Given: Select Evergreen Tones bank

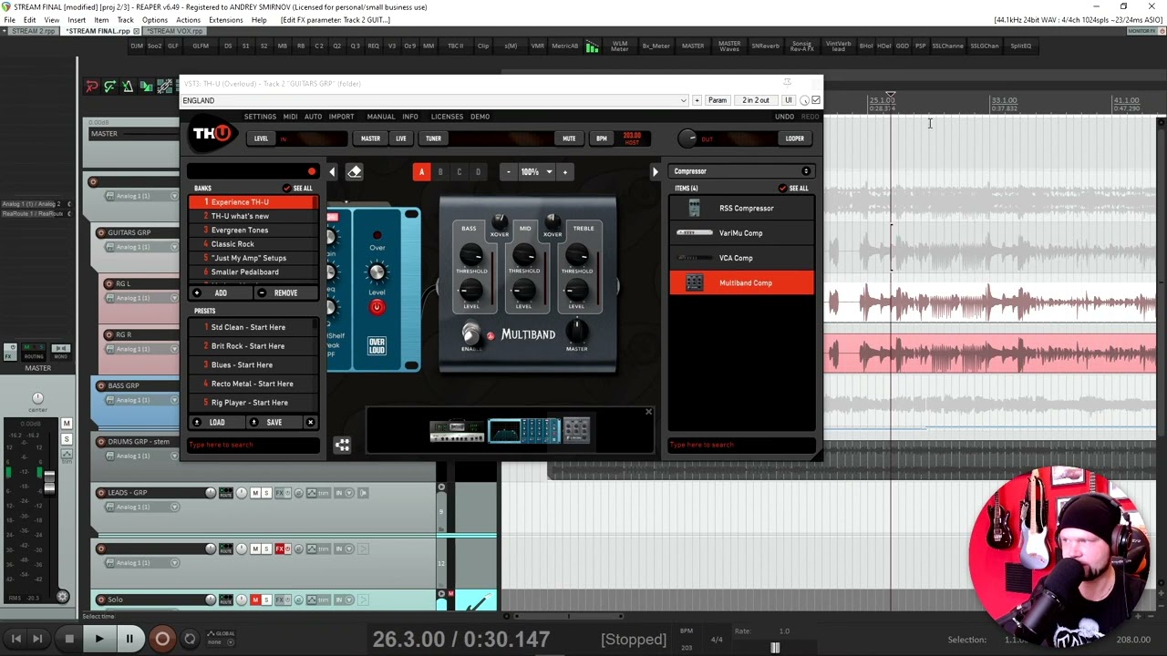Looking at the screenshot, I should (253, 231).
